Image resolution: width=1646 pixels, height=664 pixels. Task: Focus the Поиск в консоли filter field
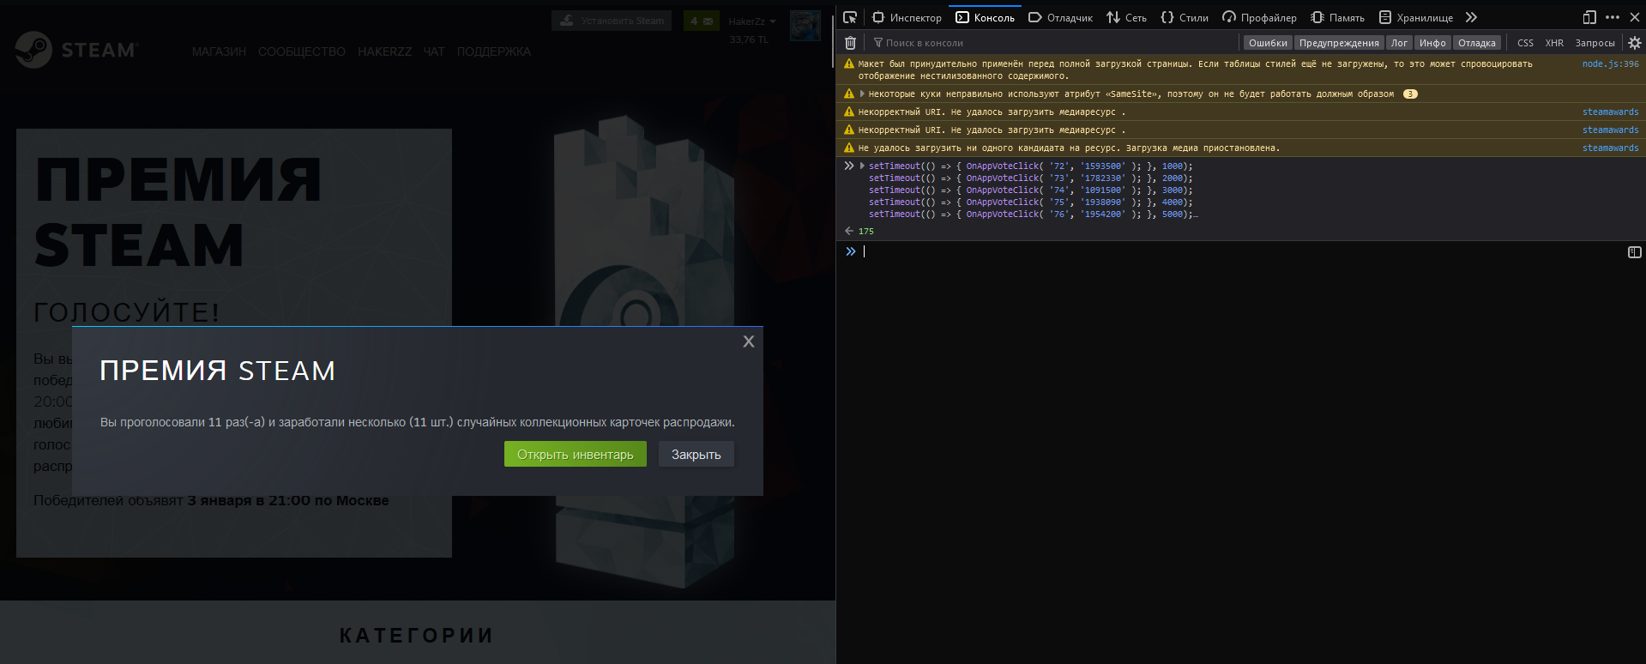(1053, 43)
